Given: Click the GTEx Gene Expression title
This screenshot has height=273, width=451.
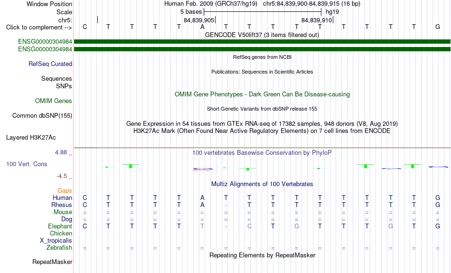Looking at the screenshot, I should point(262,124).
